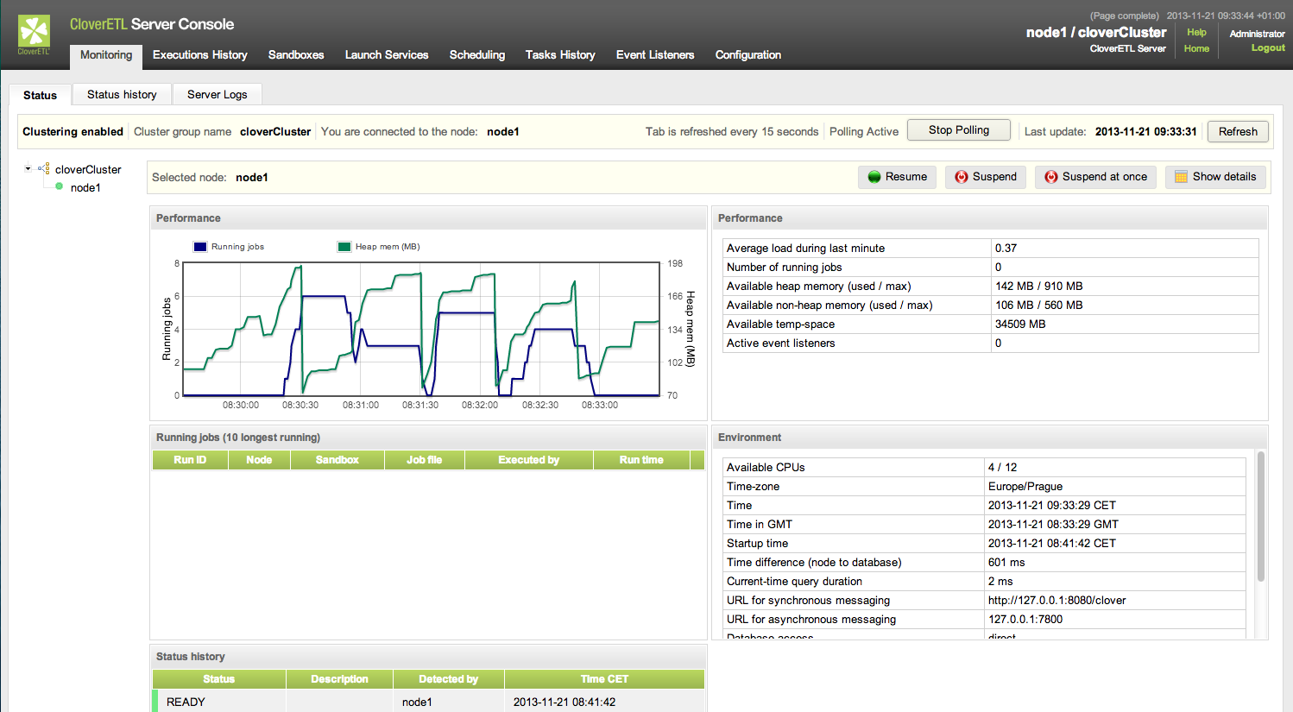Click the Description column header

click(339, 679)
